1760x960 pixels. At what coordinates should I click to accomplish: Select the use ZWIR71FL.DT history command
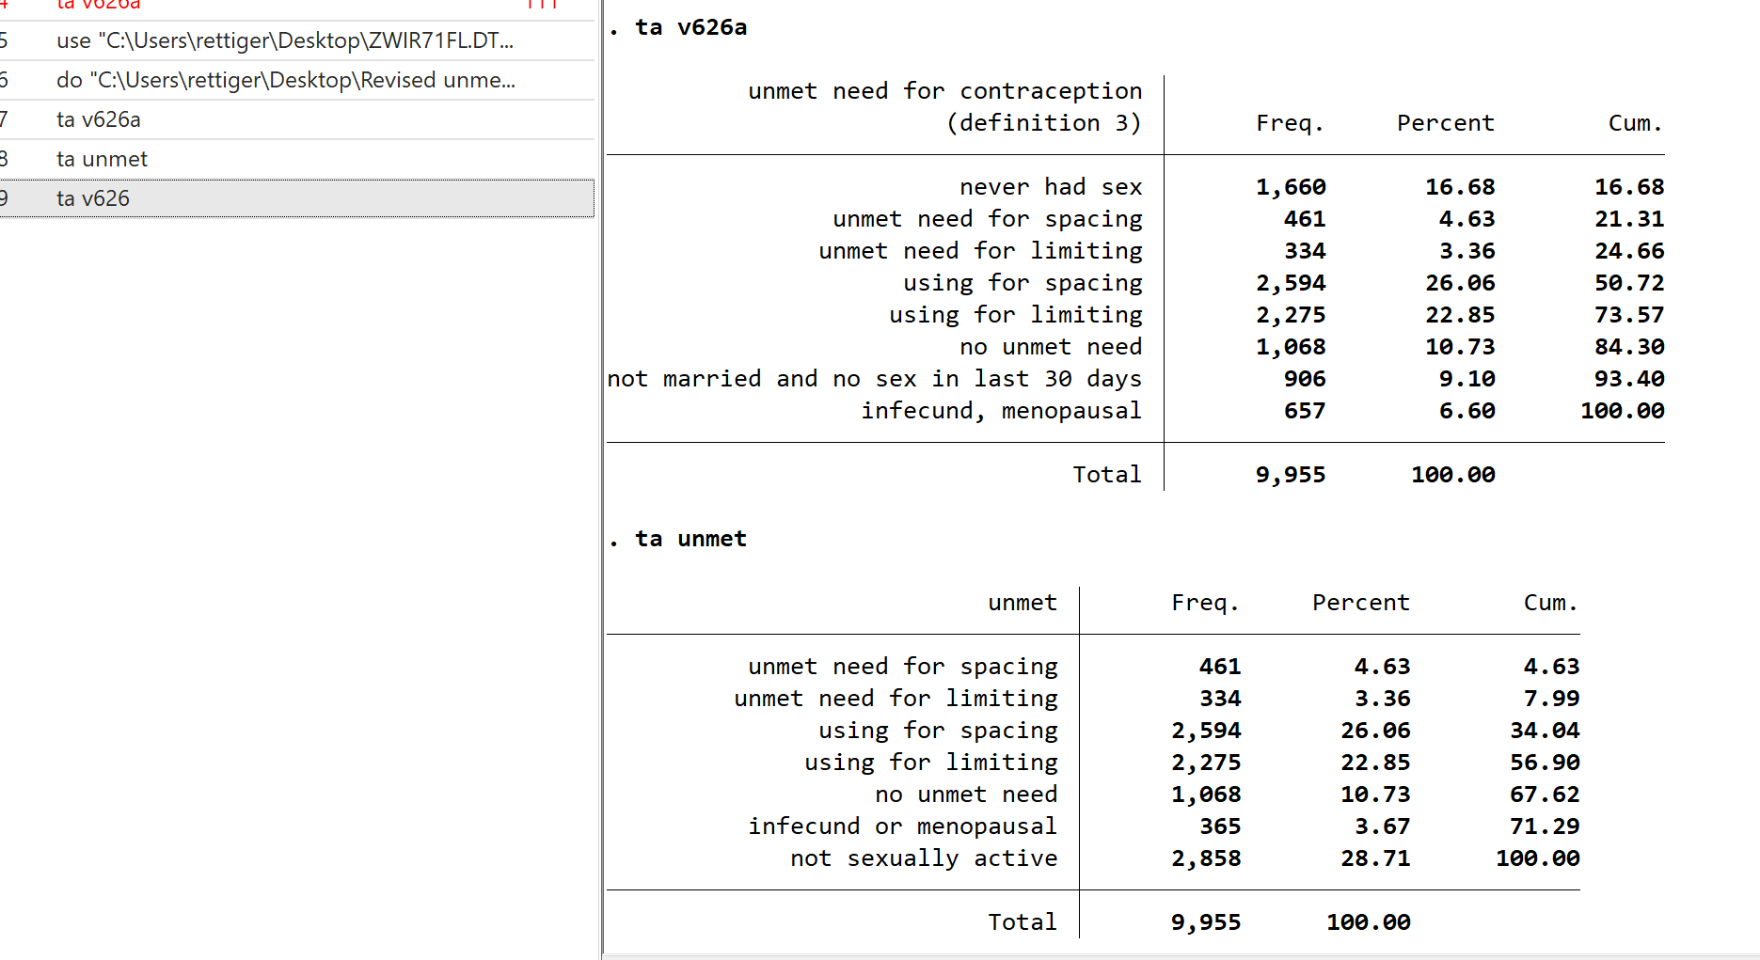[x=284, y=41]
